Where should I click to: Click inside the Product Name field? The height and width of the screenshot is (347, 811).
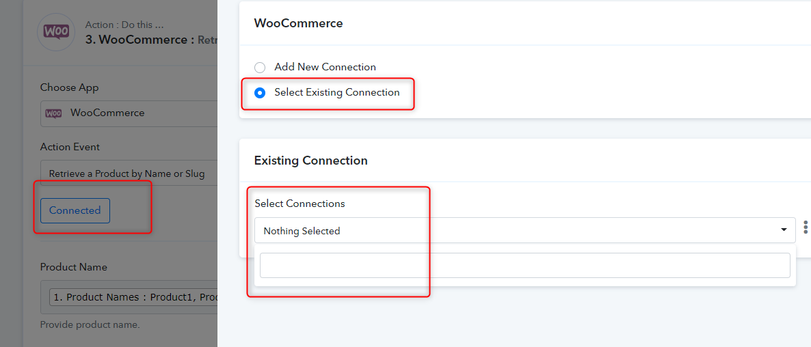click(x=129, y=297)
